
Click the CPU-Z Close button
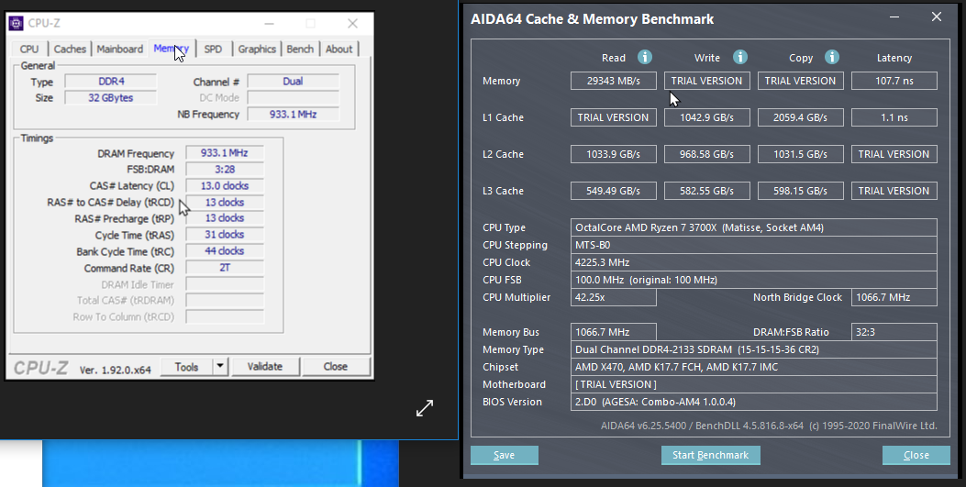coord(335,366)
